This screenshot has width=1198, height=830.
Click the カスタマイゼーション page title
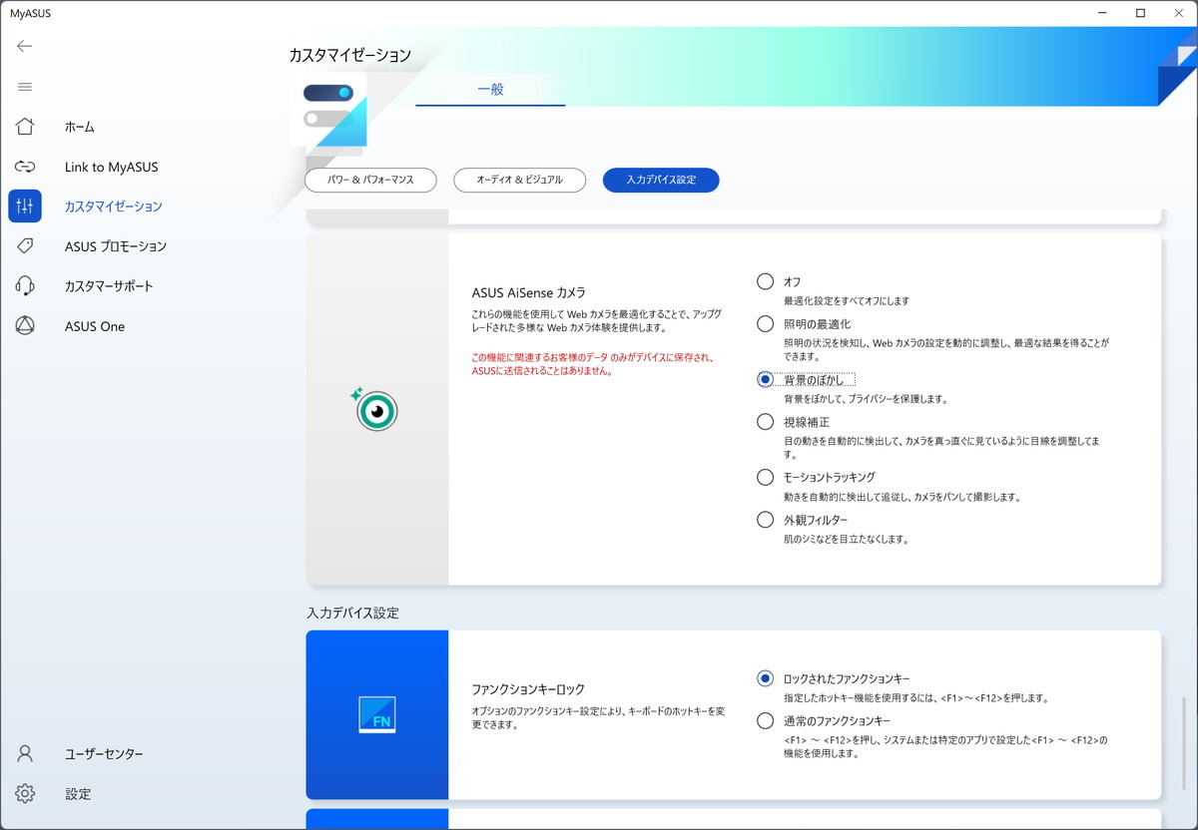pyautogui.click(x=350, y=55)
